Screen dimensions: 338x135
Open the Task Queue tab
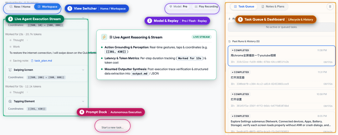(244, 7)
